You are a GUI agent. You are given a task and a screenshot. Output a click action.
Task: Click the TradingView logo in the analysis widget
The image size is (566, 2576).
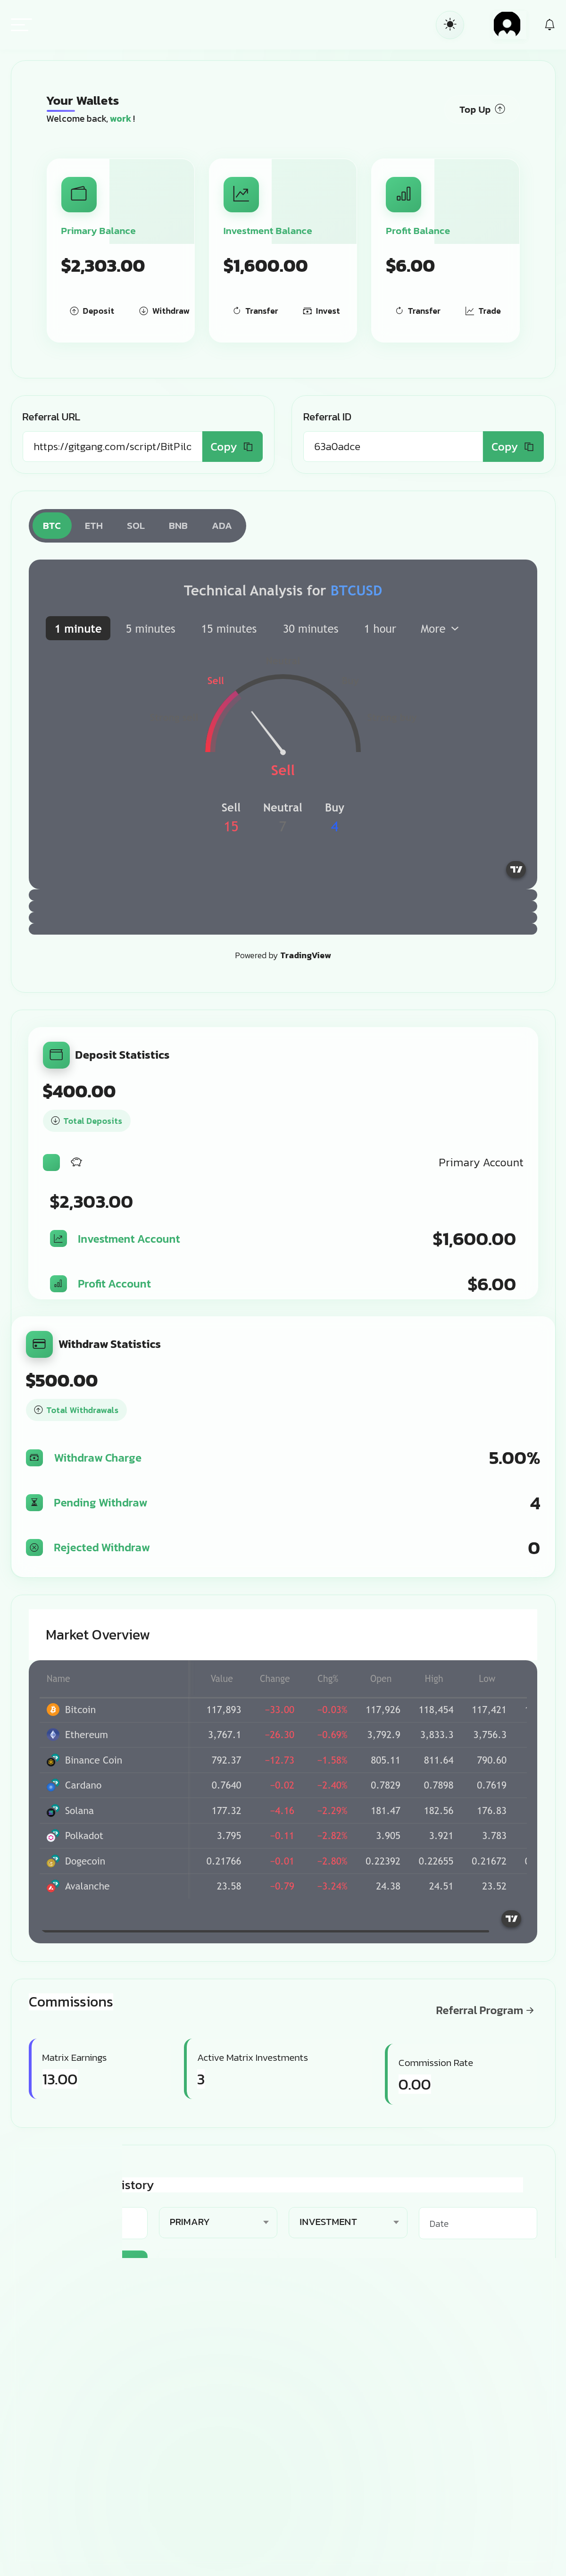coord(515,869)
